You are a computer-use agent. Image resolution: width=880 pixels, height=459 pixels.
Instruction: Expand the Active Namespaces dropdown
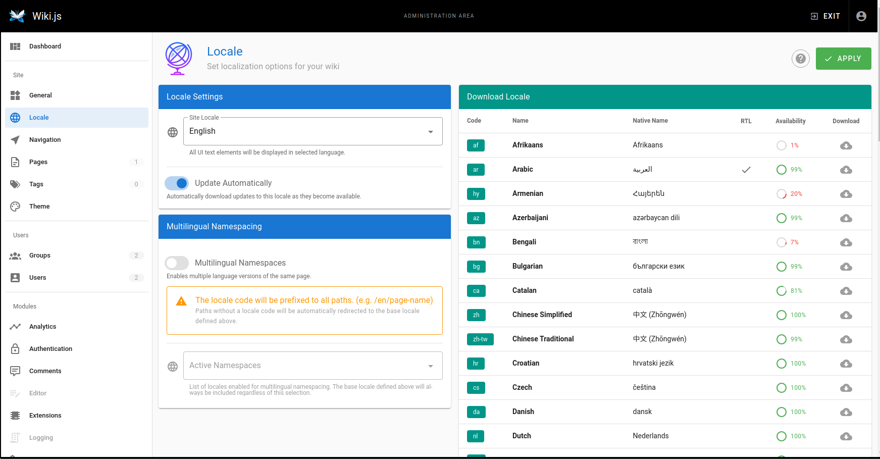[x=313, y=366]
